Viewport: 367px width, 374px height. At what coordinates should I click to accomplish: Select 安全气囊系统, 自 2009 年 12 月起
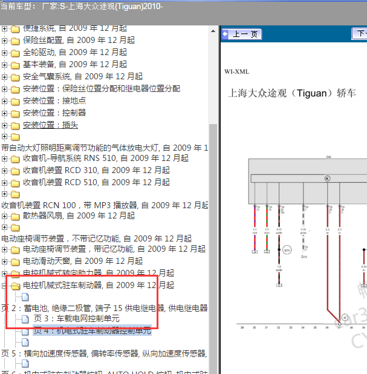click(83, 77)
